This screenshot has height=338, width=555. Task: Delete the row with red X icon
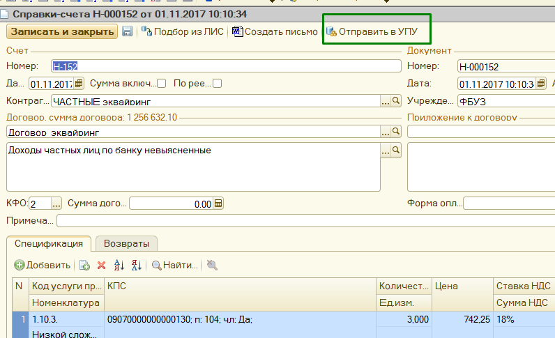coord(101,265)
